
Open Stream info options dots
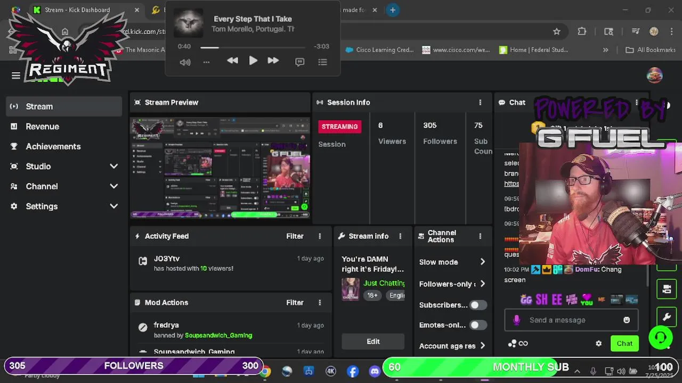coord(400,236)
